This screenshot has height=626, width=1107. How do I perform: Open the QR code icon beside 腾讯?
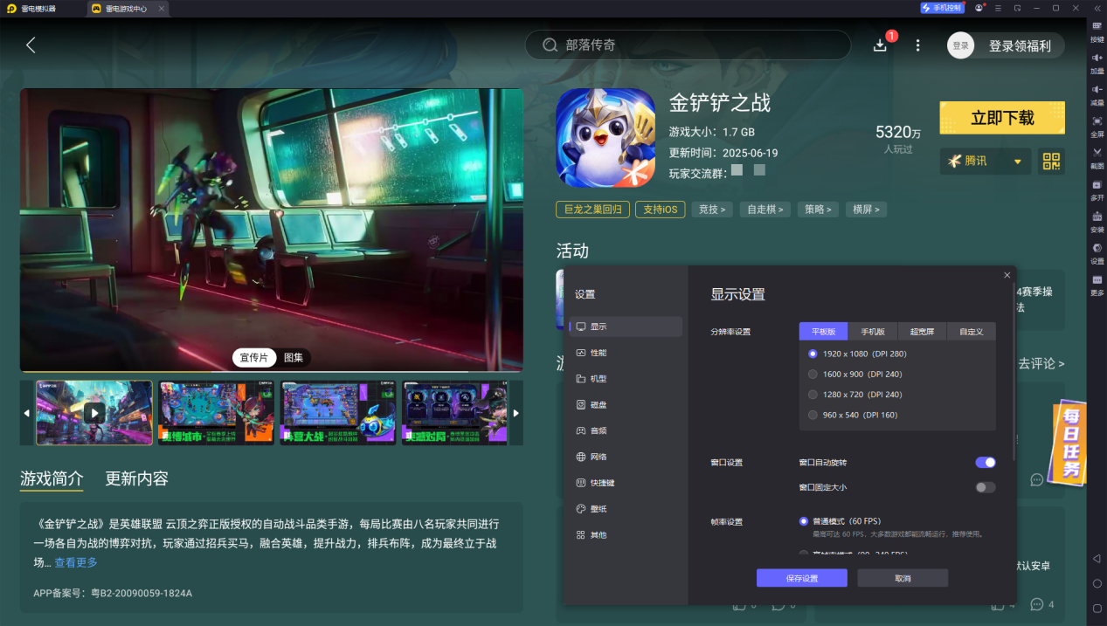pyautogui.click(x=1051, y=162)
